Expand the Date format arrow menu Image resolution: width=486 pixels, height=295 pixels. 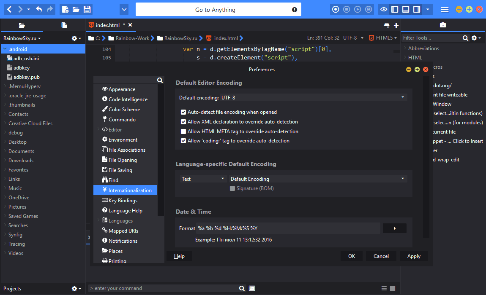[x=395, y=228]
